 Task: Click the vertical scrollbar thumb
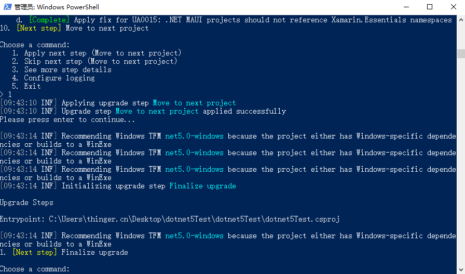(x=461, y=53)
